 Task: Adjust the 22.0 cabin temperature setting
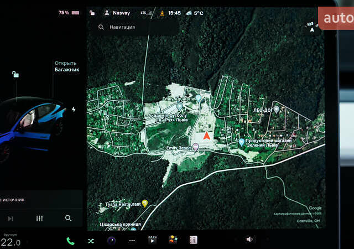11,242
